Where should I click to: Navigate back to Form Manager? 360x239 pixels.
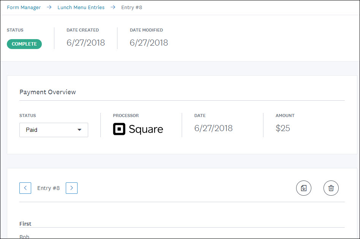(x=24, y=7)
